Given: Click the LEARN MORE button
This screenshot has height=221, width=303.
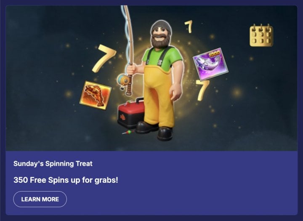Looking at the screenshot, I should [40, 199].
